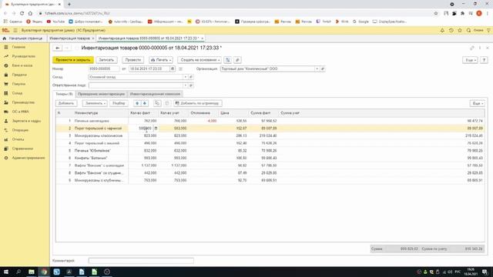Click the Подбор button
Screen dimensions: 493x277
pyautogui.click(x=119, y=103)
